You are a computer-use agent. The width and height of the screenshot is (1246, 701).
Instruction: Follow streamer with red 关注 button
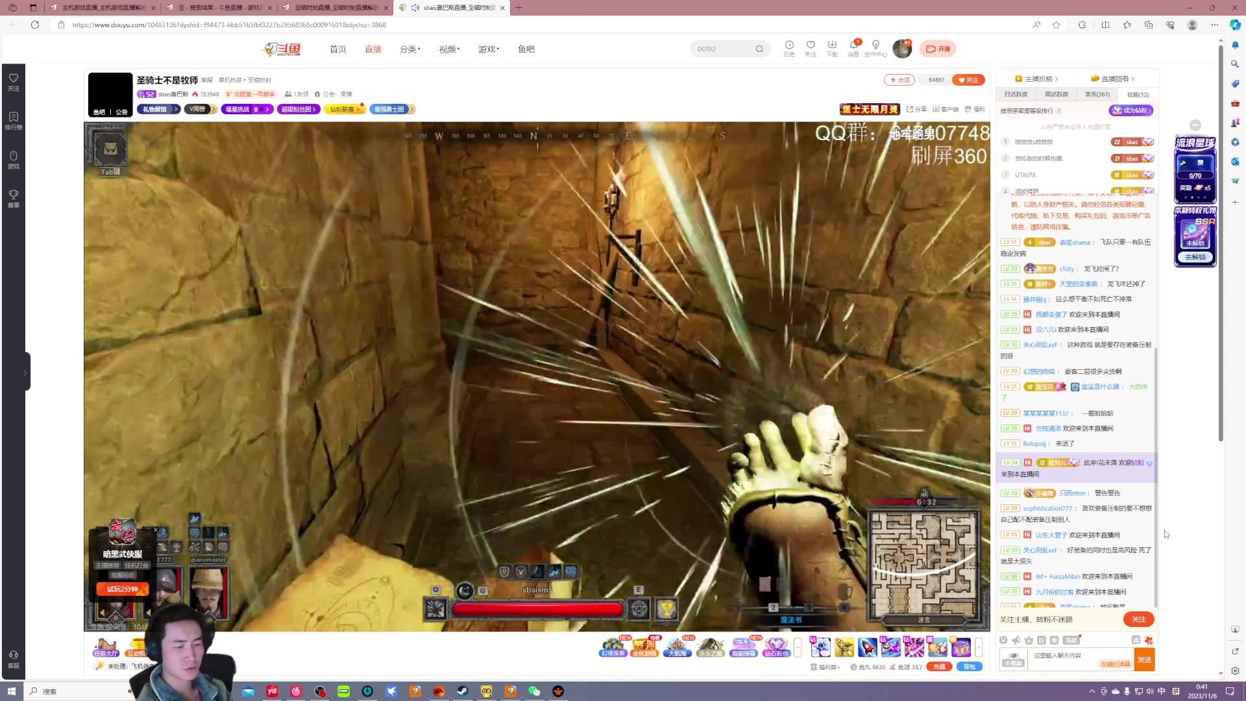click(968, 80)
